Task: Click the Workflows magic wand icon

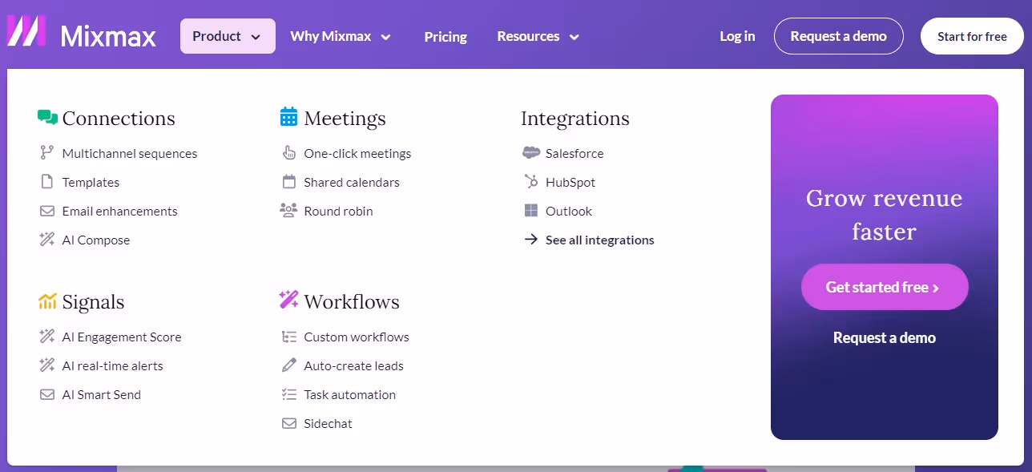Action: (287, 299)
